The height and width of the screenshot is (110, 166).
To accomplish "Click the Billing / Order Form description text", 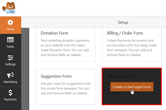I will (132, 48).
